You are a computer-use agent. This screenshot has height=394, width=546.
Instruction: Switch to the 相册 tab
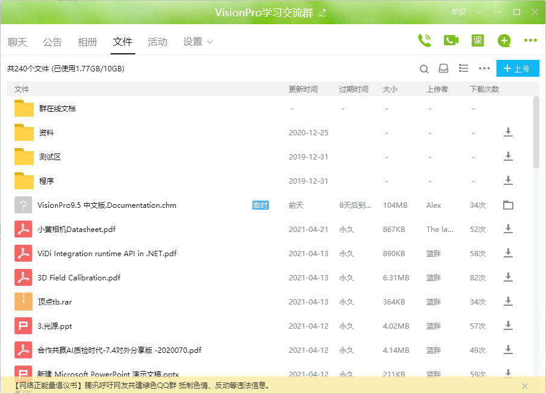tap(88, 42)
